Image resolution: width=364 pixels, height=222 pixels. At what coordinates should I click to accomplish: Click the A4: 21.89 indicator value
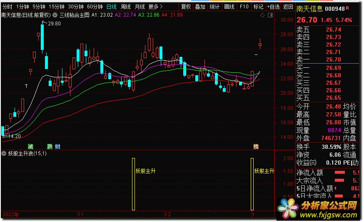coord(172,15)
